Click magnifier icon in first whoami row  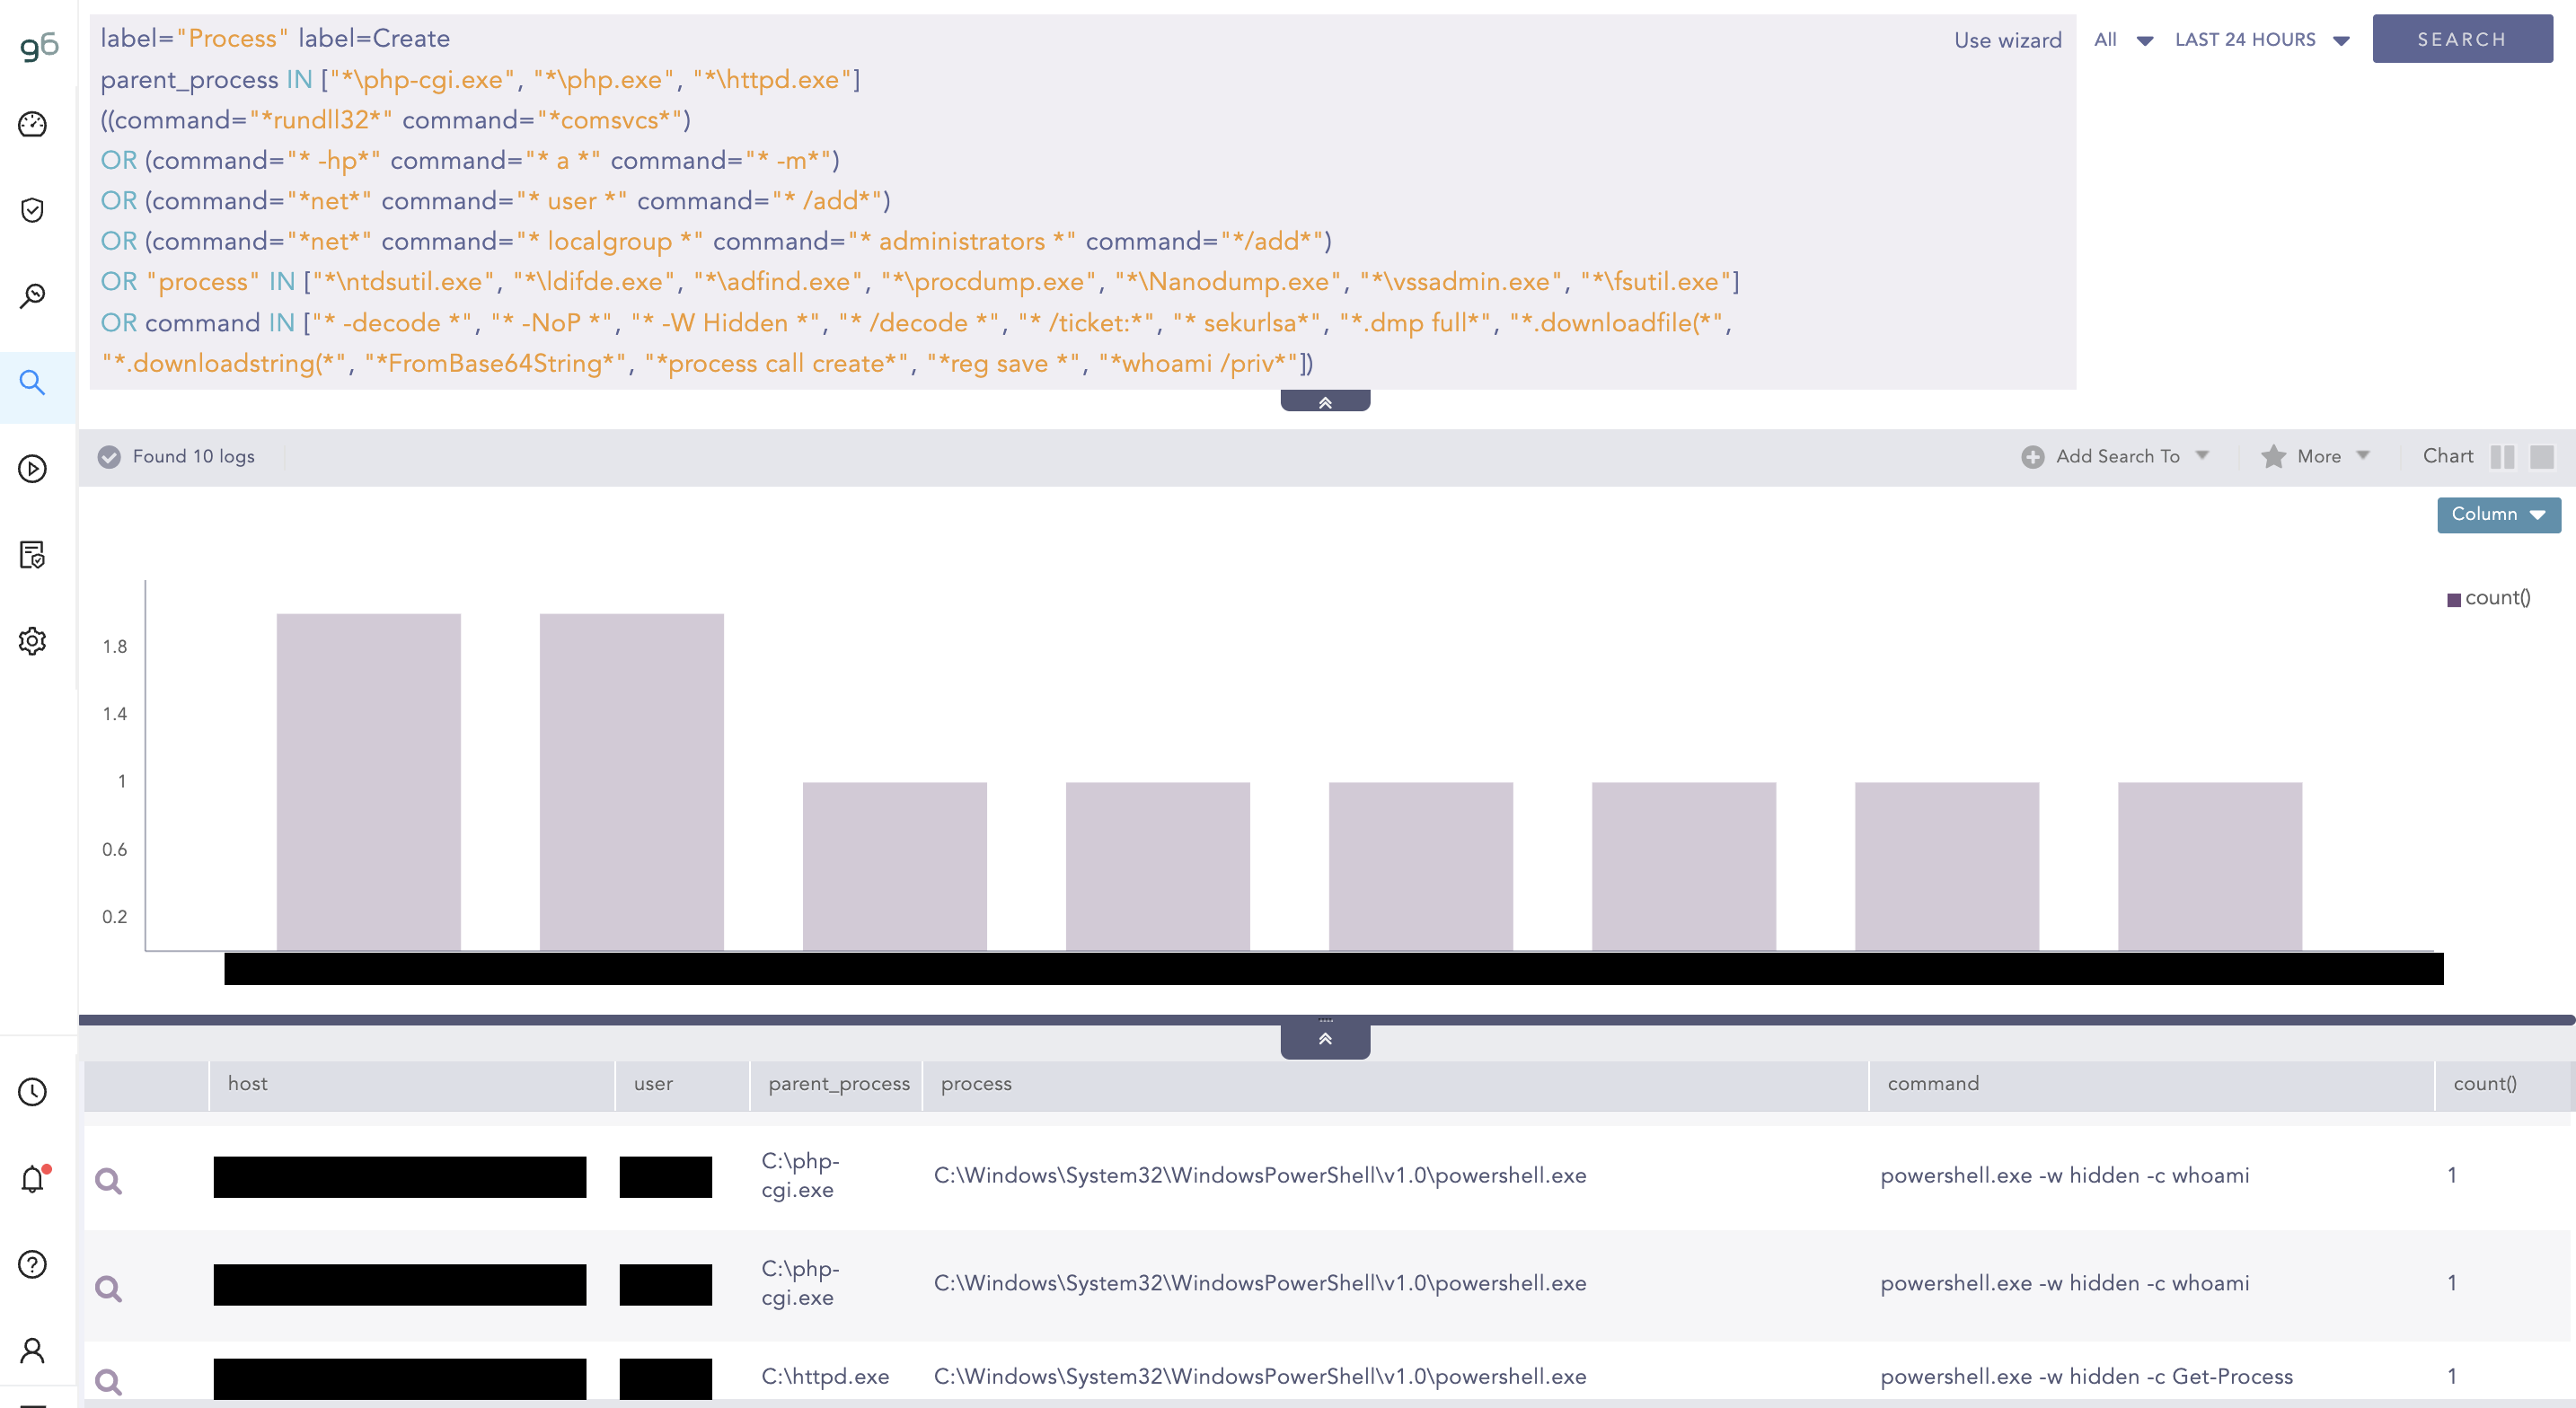(x=108, y=1181)
